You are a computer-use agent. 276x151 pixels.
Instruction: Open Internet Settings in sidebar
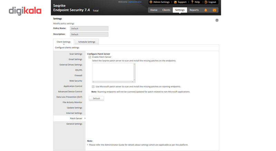[74, 113]
